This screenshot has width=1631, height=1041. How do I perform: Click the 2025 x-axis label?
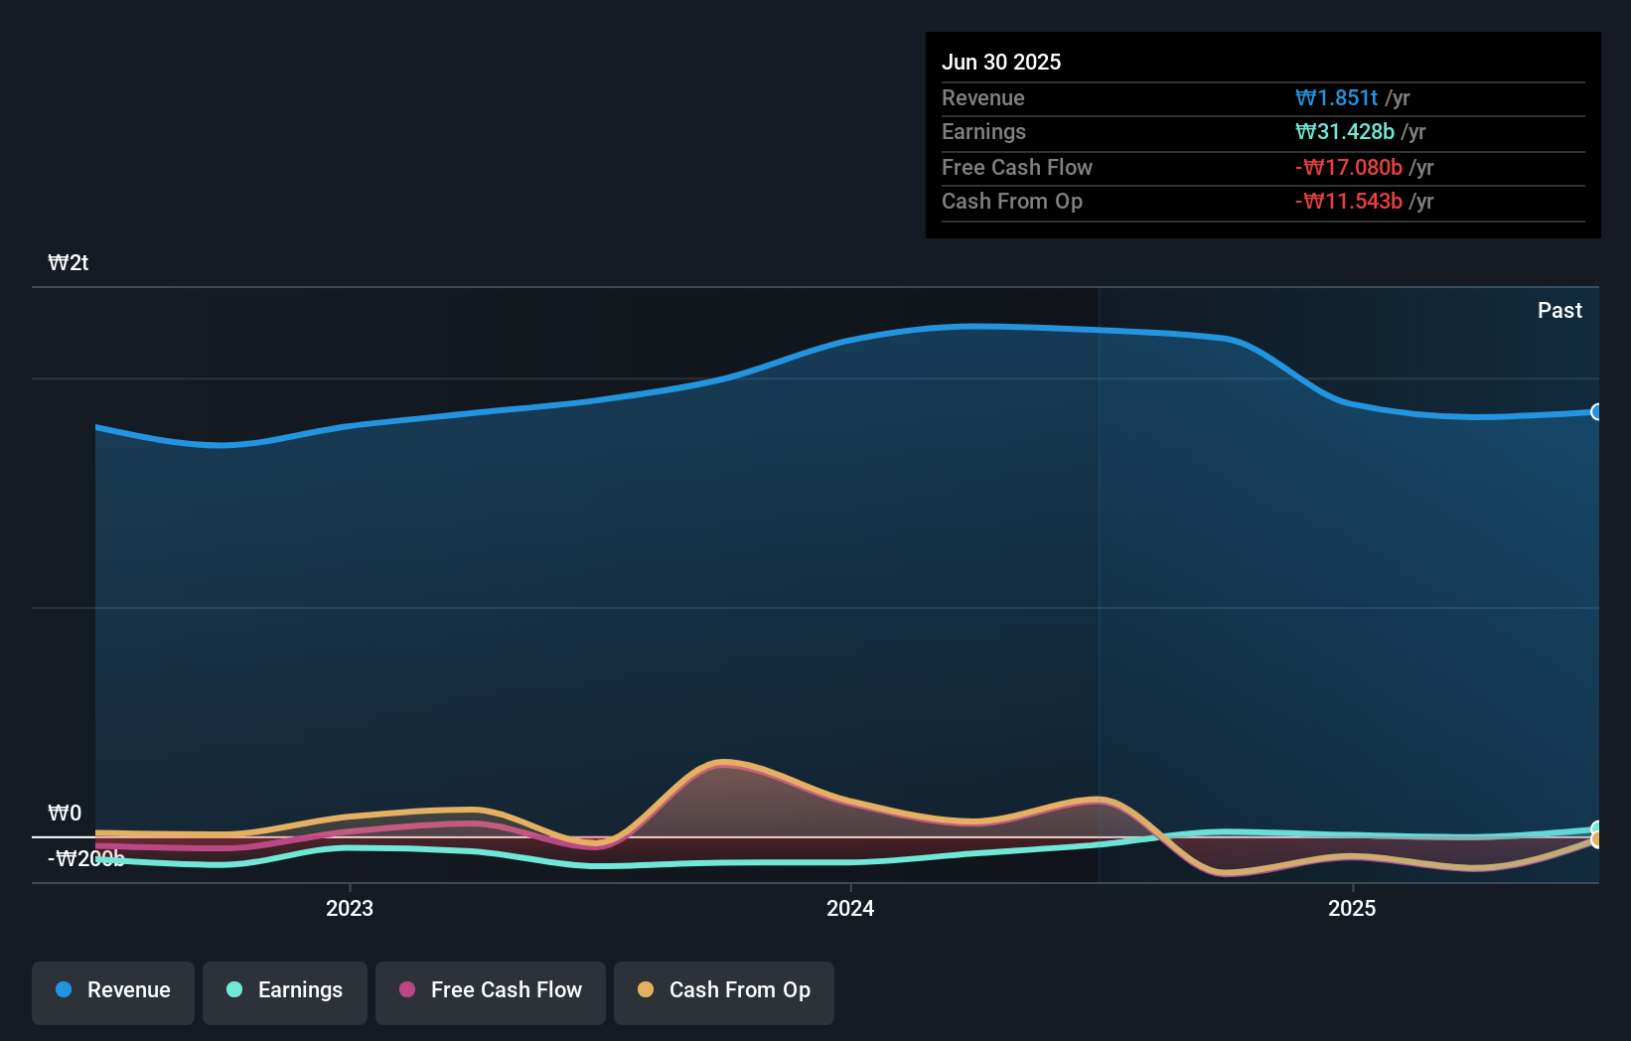[1352, 908]
